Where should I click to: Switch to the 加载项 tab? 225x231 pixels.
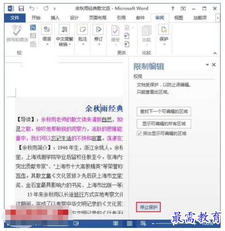[x=200, y=18]
